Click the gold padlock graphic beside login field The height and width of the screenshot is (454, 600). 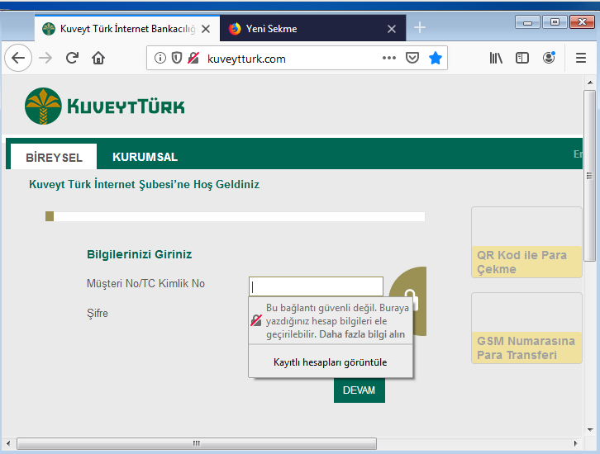(x=408, y=301)
